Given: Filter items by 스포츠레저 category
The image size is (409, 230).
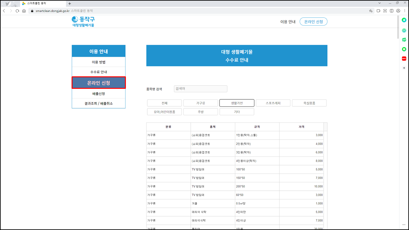Looking at the screenshot, I should click(x=273, y=103).
